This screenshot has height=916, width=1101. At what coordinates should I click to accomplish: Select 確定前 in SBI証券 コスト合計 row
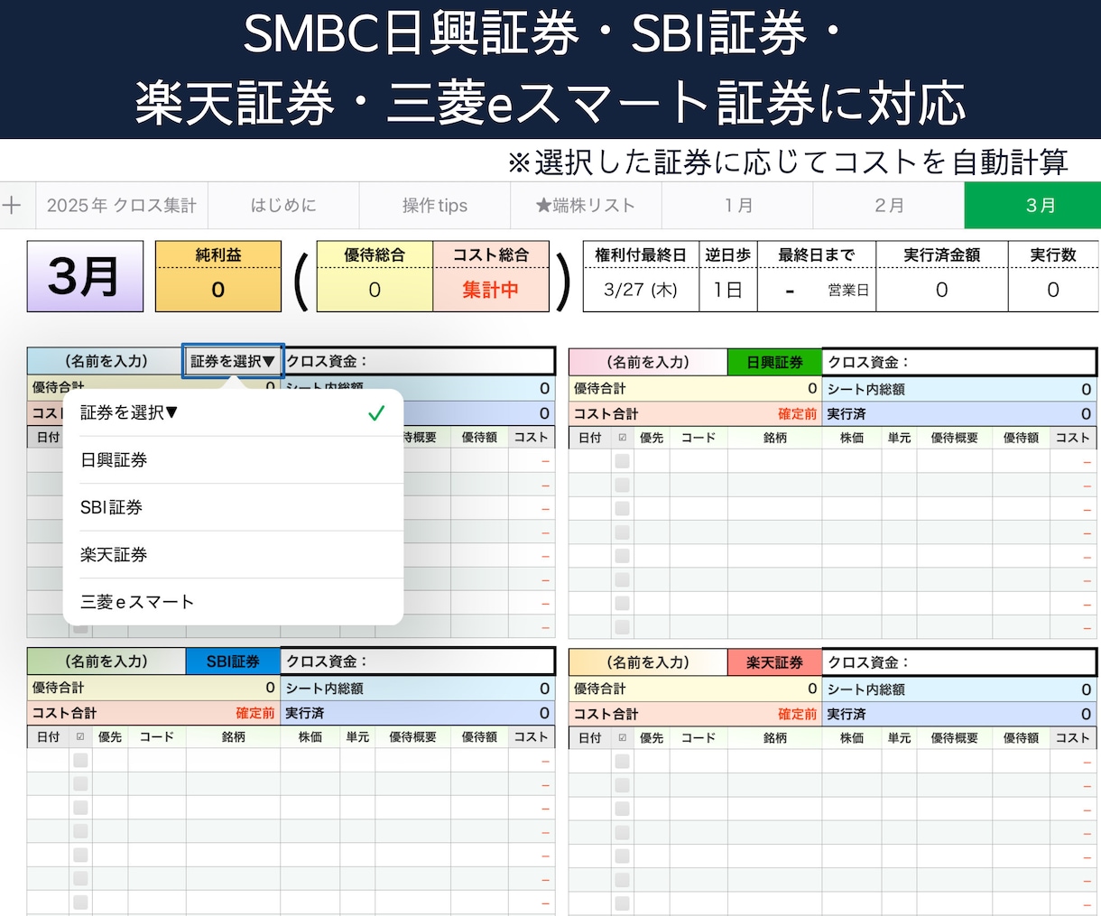(255, 713)
